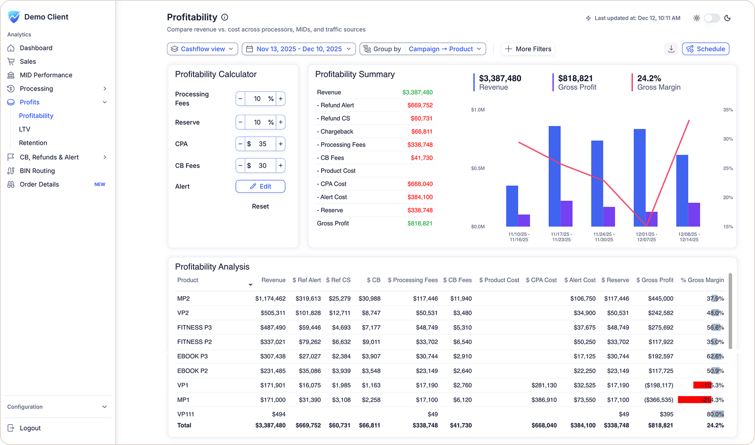
Task: Open the date range picker dropdown
Action: (x=298, y=49)
